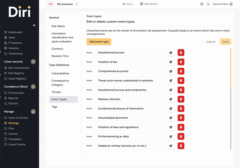Delete the Unscheduled downtime event type
Screen dimensions: 240x168
[x=181, y=118]
